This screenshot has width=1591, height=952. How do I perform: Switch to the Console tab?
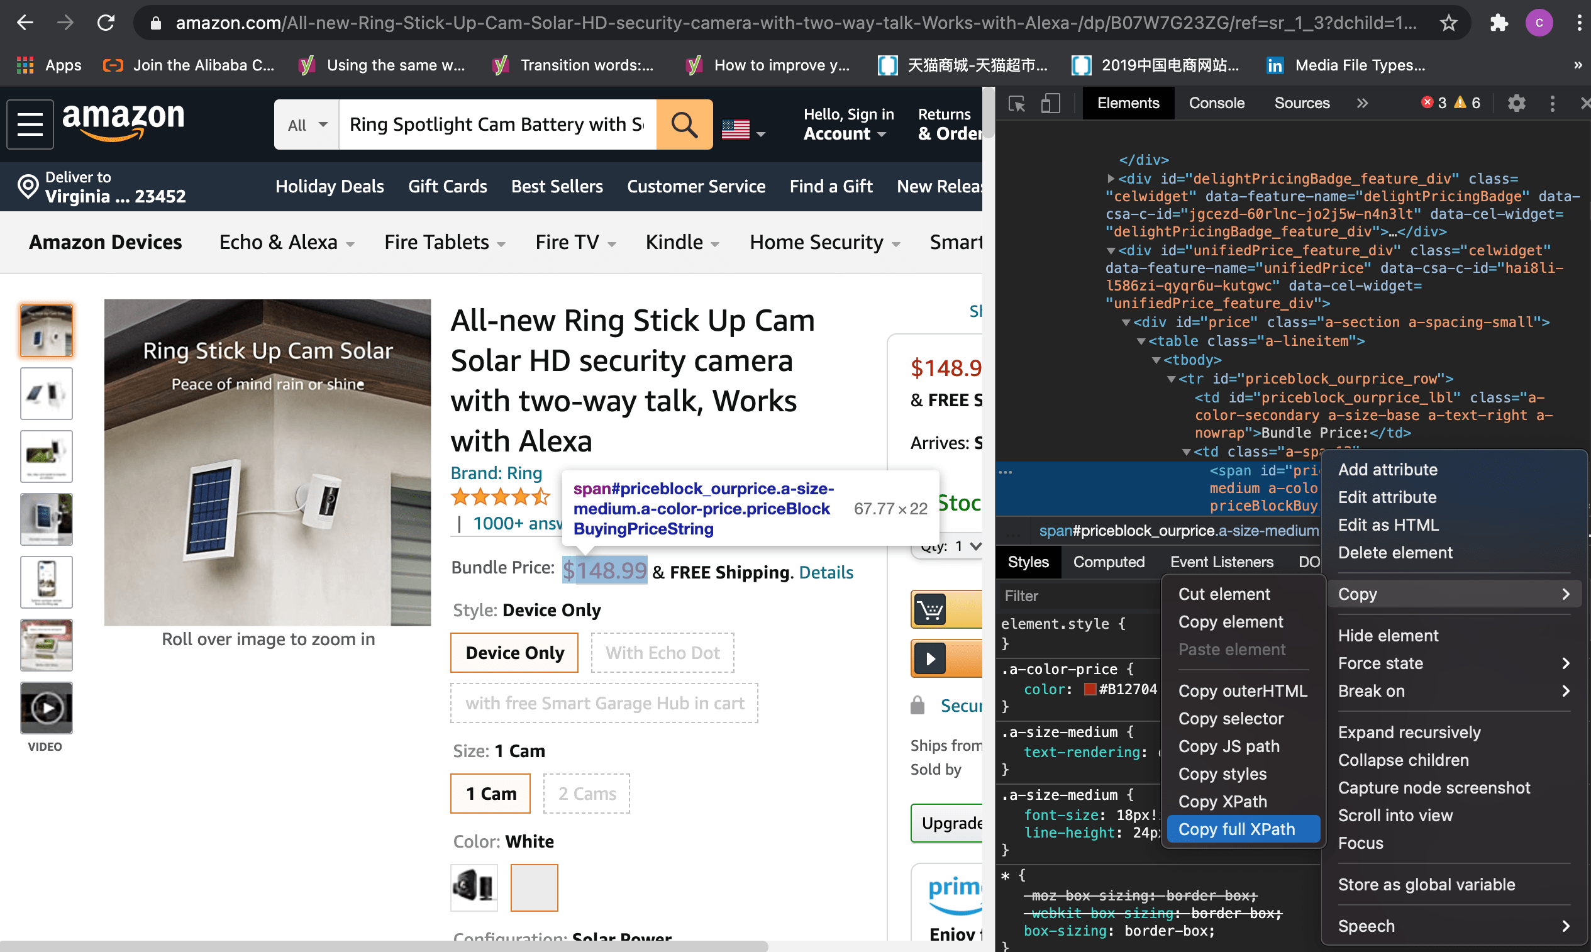coord(1216,103)
